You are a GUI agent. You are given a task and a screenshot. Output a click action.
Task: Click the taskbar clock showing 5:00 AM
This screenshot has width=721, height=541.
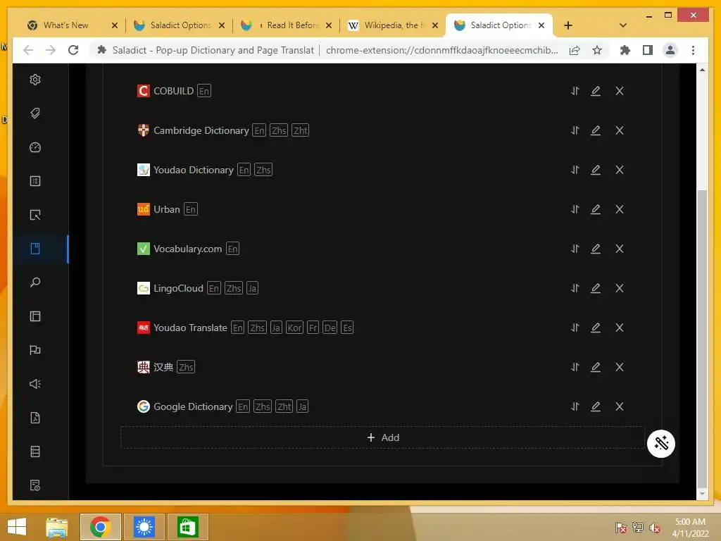pos(690,527)
